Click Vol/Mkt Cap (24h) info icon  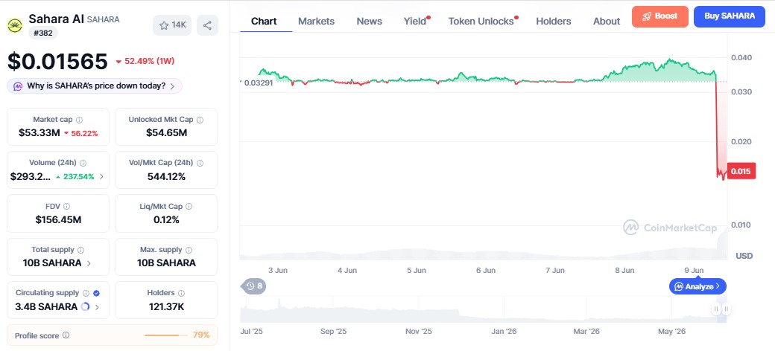pyautogui.click(x=200, y=163)
